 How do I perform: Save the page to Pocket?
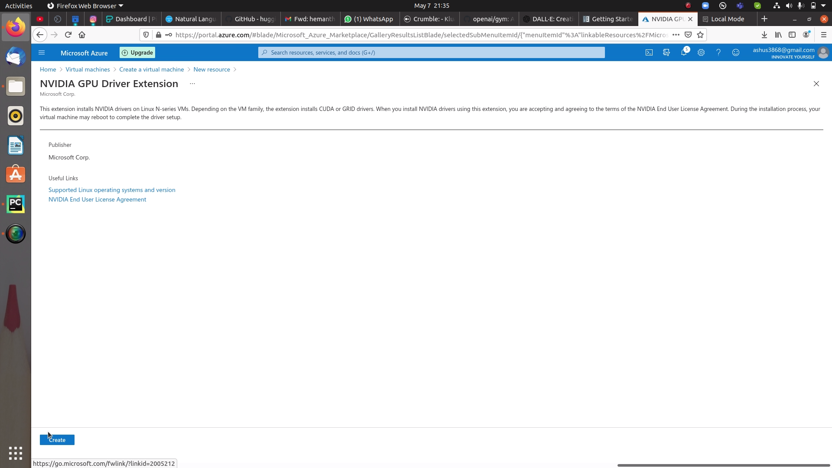[x=689, y=35]
